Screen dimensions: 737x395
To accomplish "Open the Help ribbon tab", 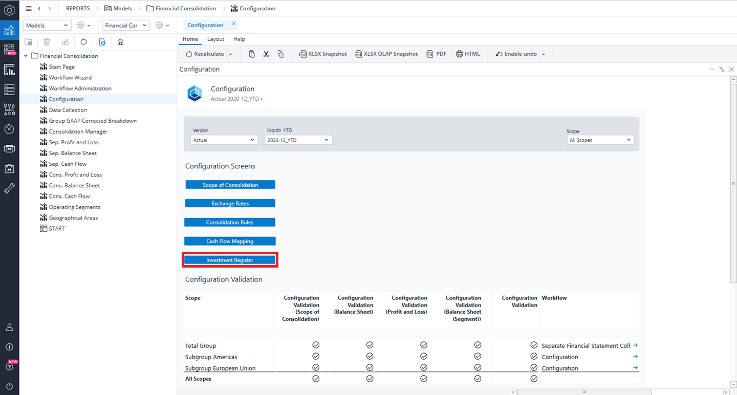I will 239,39.
